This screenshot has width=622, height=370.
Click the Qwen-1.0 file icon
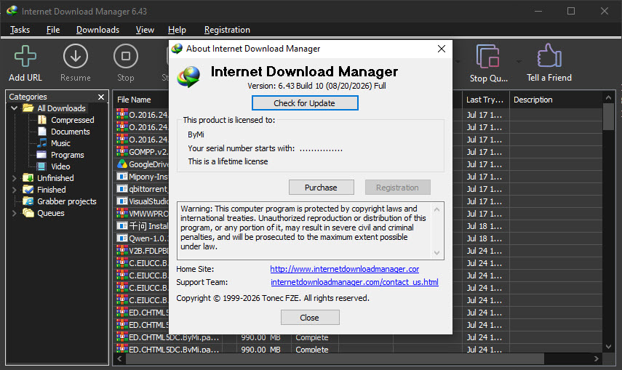click(x=121, y=238)
